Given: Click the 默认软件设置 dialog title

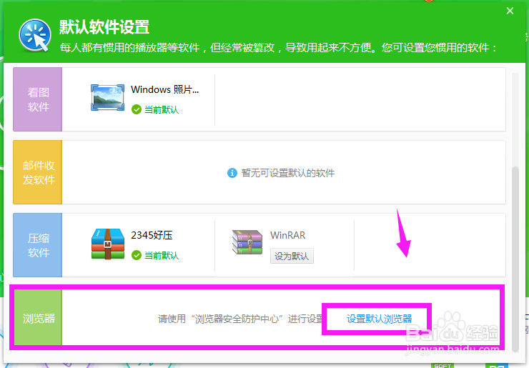Looking at the screenshot, I should point(104,27).
